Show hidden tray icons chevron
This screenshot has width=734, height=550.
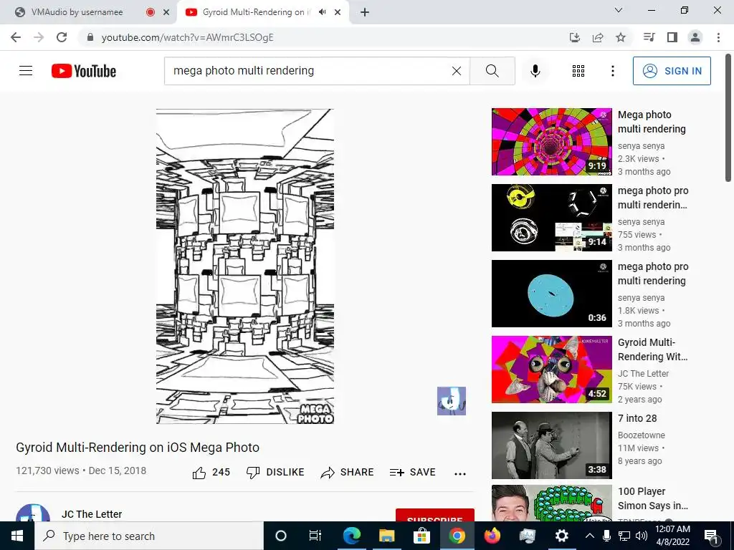590,536
